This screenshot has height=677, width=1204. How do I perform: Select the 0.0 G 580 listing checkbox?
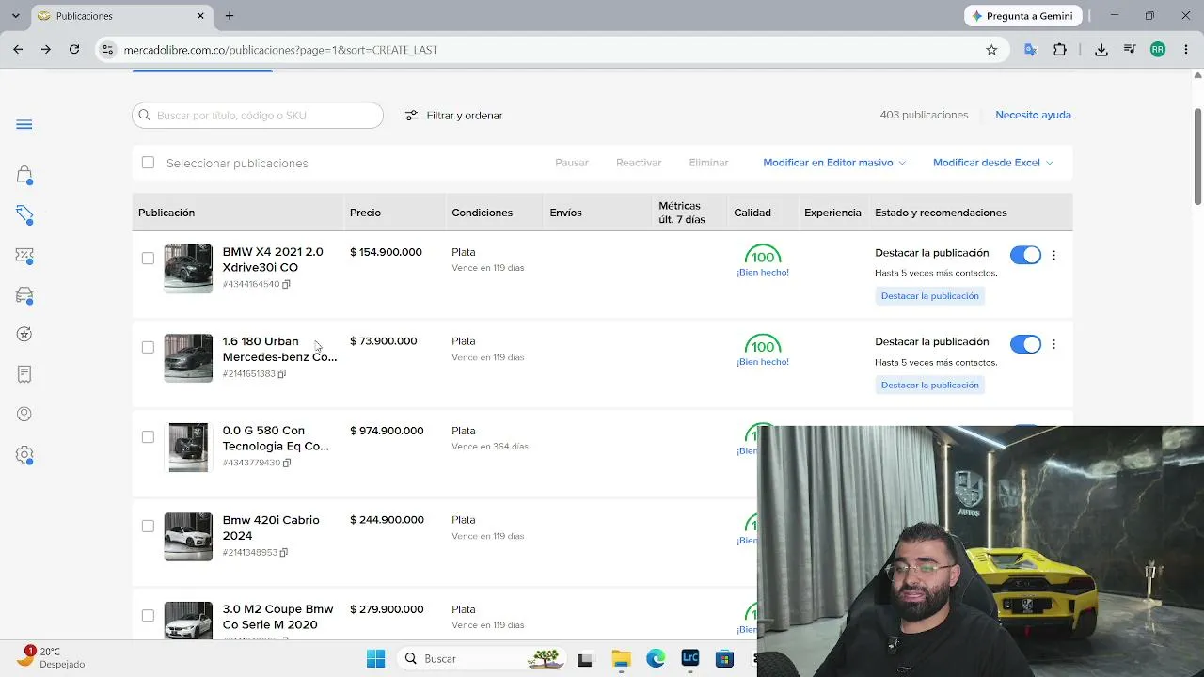point(148,436)
